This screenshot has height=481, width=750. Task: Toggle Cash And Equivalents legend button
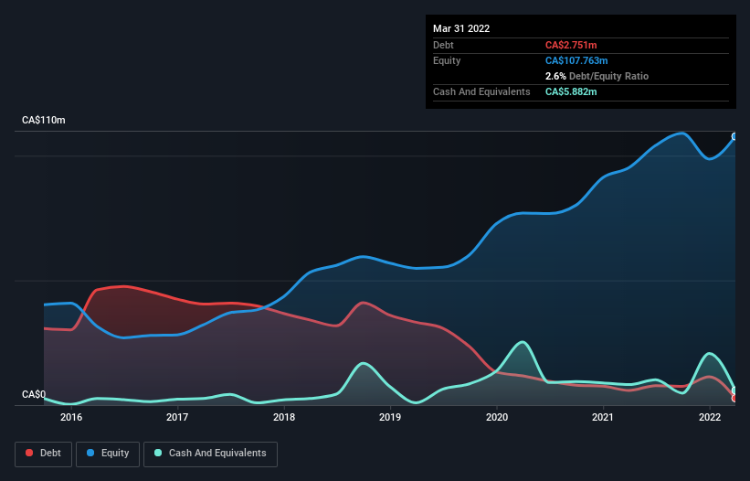(x=210, y=454)
